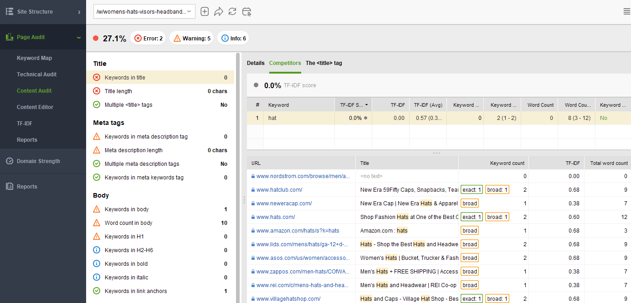Open Content Editor in the sidebar
The width and height of the screenshot is (631, 303).
pyautogui.click(x=35, y=107)
